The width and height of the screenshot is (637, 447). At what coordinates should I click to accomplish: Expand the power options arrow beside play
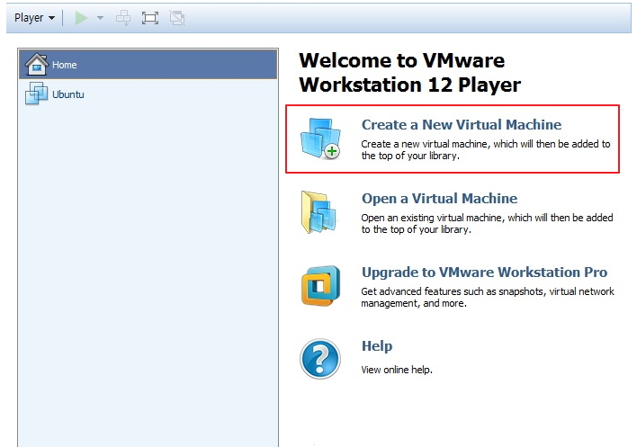click(x=100, y=18)
